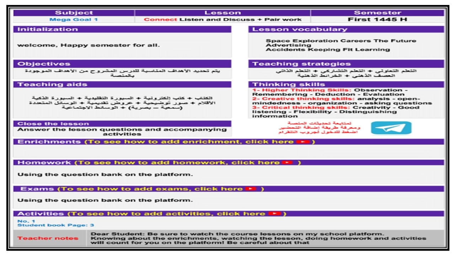Click the red Connect lesson title
Viewport: 455px width, 256px height.
click(x=160, y=20)
